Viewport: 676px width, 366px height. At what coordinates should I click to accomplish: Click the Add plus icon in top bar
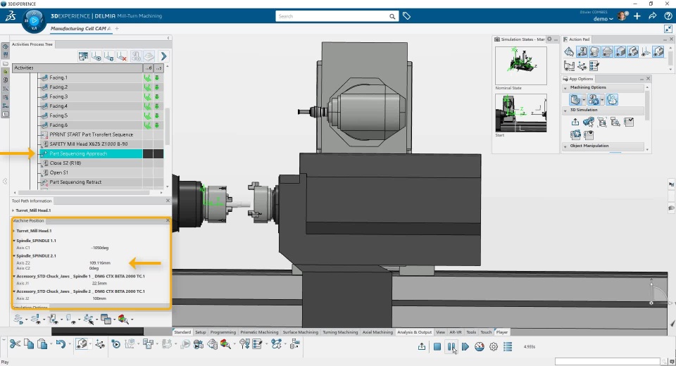(x=637, y=16)
